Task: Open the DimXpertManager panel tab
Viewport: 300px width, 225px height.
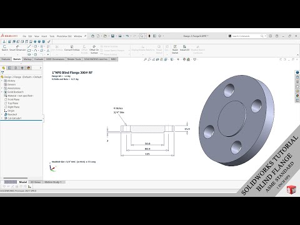Action: [22, 68]
